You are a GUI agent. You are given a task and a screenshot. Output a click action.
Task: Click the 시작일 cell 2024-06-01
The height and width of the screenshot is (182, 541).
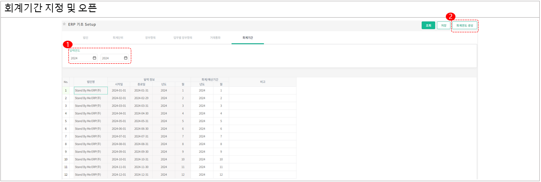(119, 129)
